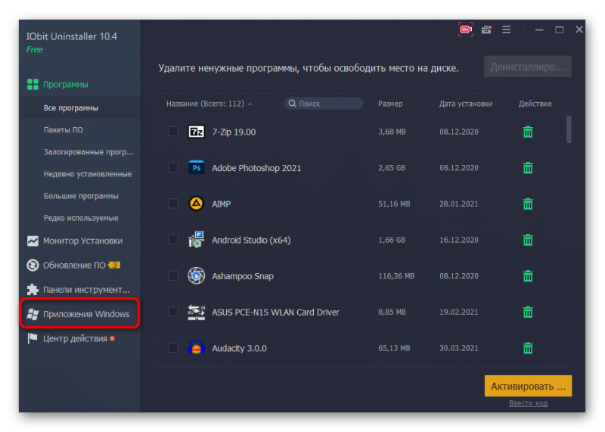Select the Ashampoo Snap checkbox
The height and width of the screenshot is (432, 605).
173,275
